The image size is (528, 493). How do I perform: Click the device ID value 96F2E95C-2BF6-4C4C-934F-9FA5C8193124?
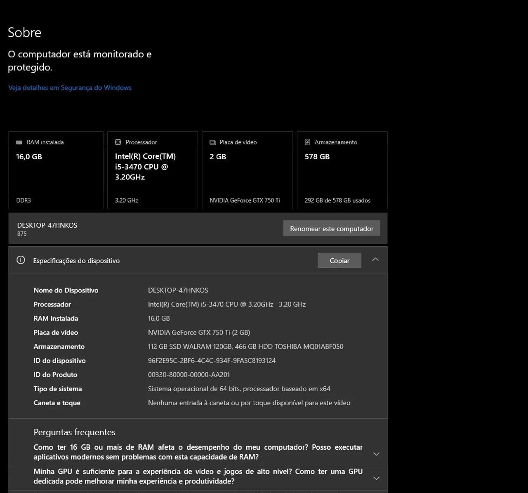[x=212, y=361]
